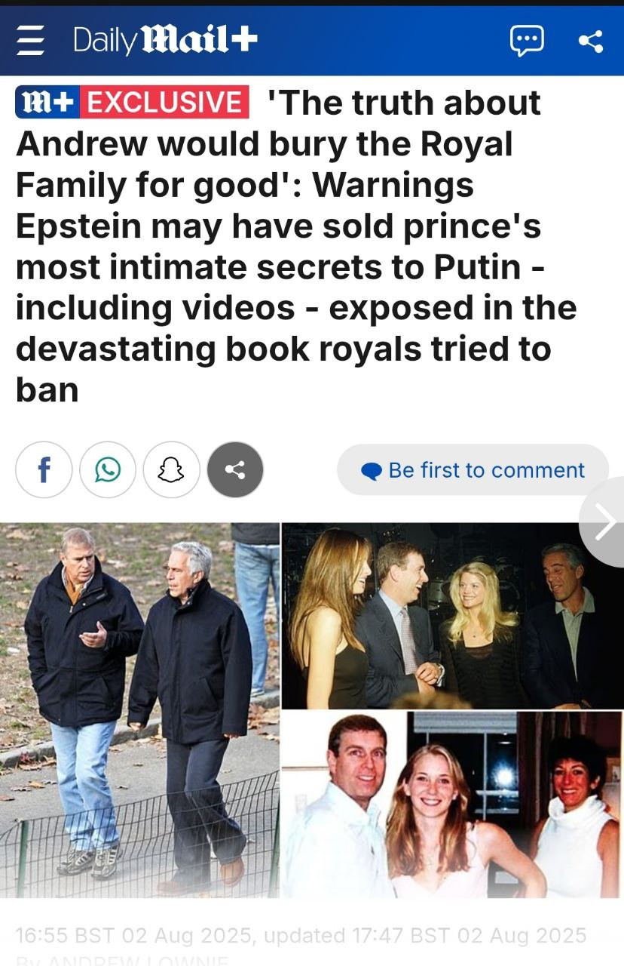Image resolution: width=624 pixels, height=966 pixels.
Task: Click the 'Be first to comment' button
Action: click(x=473, y=470)
